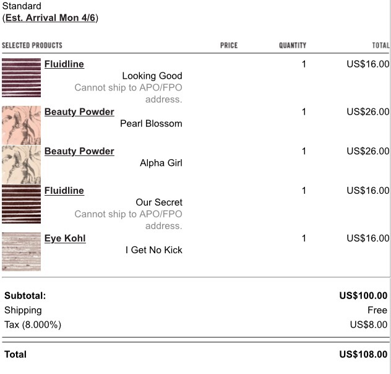Click the Looking Good Fluidline swatch thumbnail

21,77
